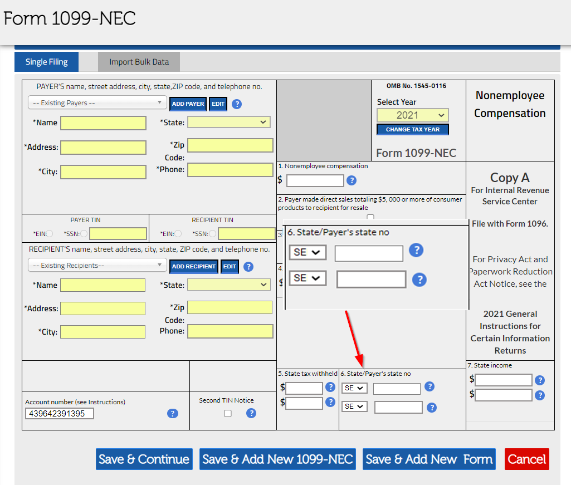Expand the Existing Recipients dropdown
Viewport: 571px width, 485px height.
point(96,266)
